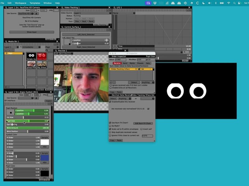Open the Templates menu
This screenshot has width=249, height=186.
click(x=35, y=3)
